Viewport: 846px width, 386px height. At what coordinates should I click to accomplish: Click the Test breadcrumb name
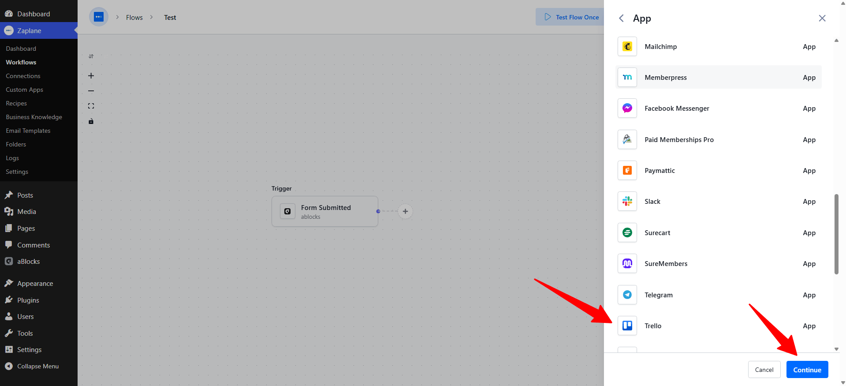tap(170, 18)
